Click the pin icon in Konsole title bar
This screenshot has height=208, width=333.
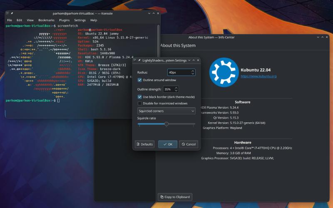(x=12, y=14)
